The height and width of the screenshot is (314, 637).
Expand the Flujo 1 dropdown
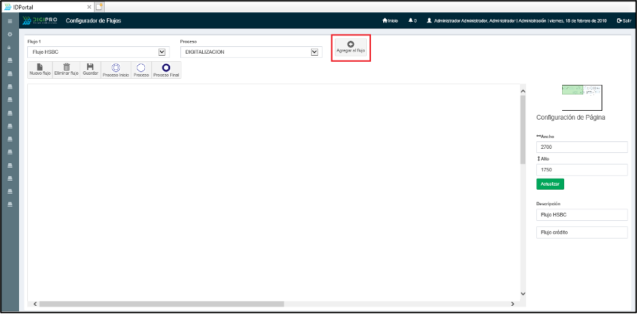click(x=162, y=52)
